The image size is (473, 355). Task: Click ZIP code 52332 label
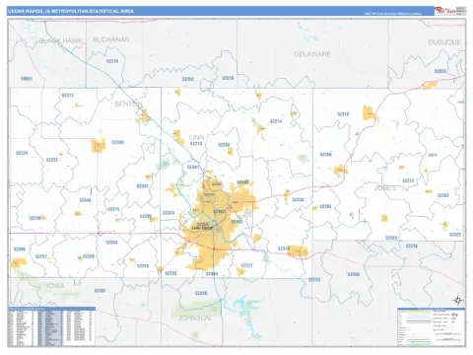143,186
